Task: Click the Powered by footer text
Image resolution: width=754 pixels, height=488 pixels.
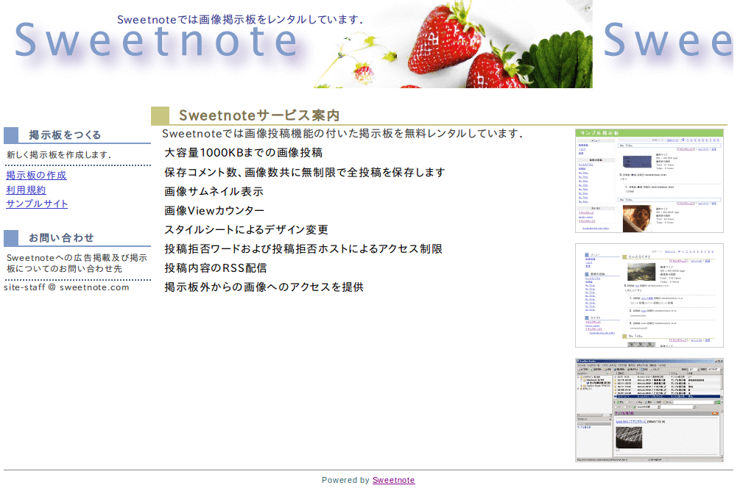Action: 345,480
